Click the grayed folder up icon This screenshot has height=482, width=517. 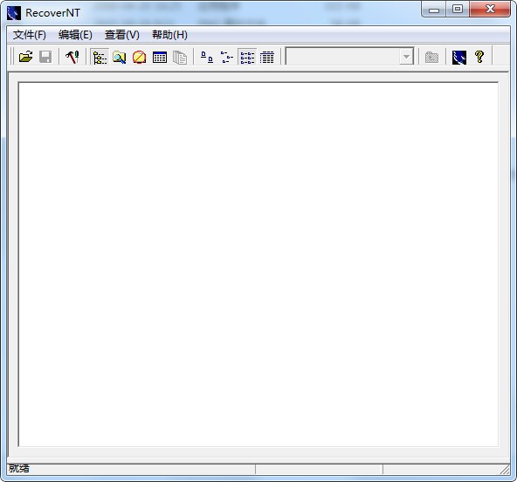coord(431,57)
